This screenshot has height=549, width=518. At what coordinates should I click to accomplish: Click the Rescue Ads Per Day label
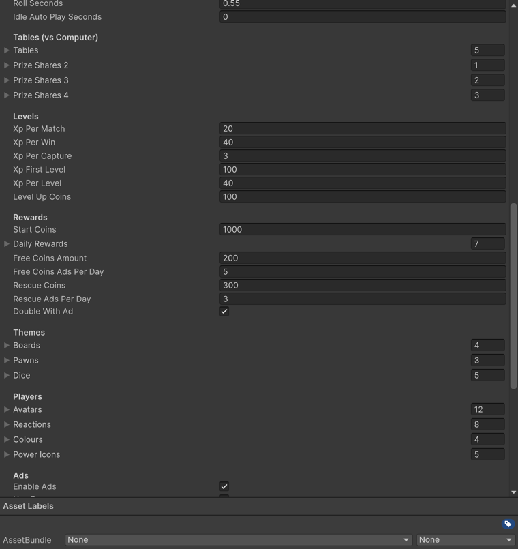click(x=52, y=299)
